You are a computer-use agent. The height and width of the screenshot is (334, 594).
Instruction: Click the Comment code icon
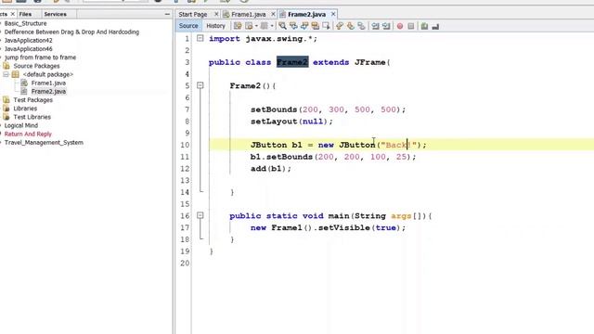tap(424, 26)
